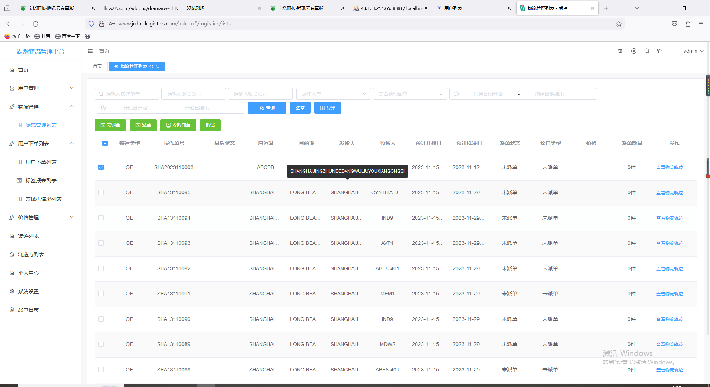The width and height of the screenshot is (710, 387).
Task: Open the 是否获取面单 dropdown filter
Action: point(410,94)
